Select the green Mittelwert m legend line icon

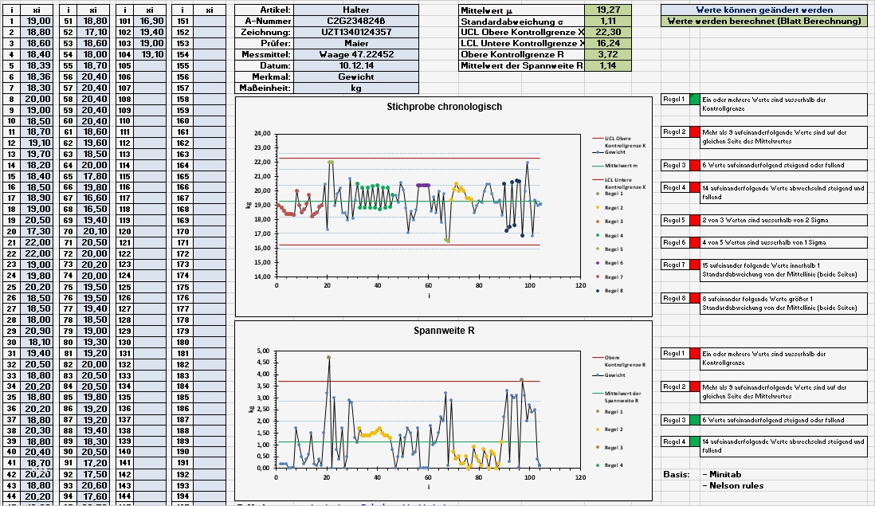tap(597, 166)
